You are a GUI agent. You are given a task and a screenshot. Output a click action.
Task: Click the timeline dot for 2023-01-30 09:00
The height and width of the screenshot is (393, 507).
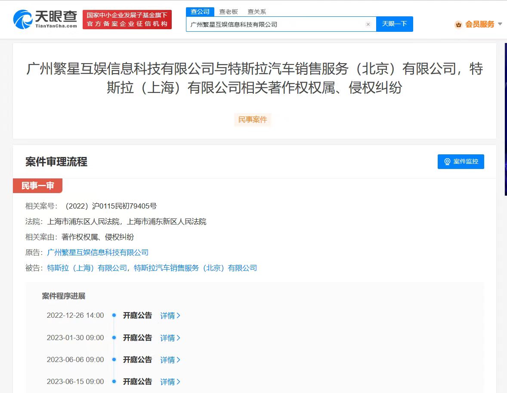tap(114, 338)
